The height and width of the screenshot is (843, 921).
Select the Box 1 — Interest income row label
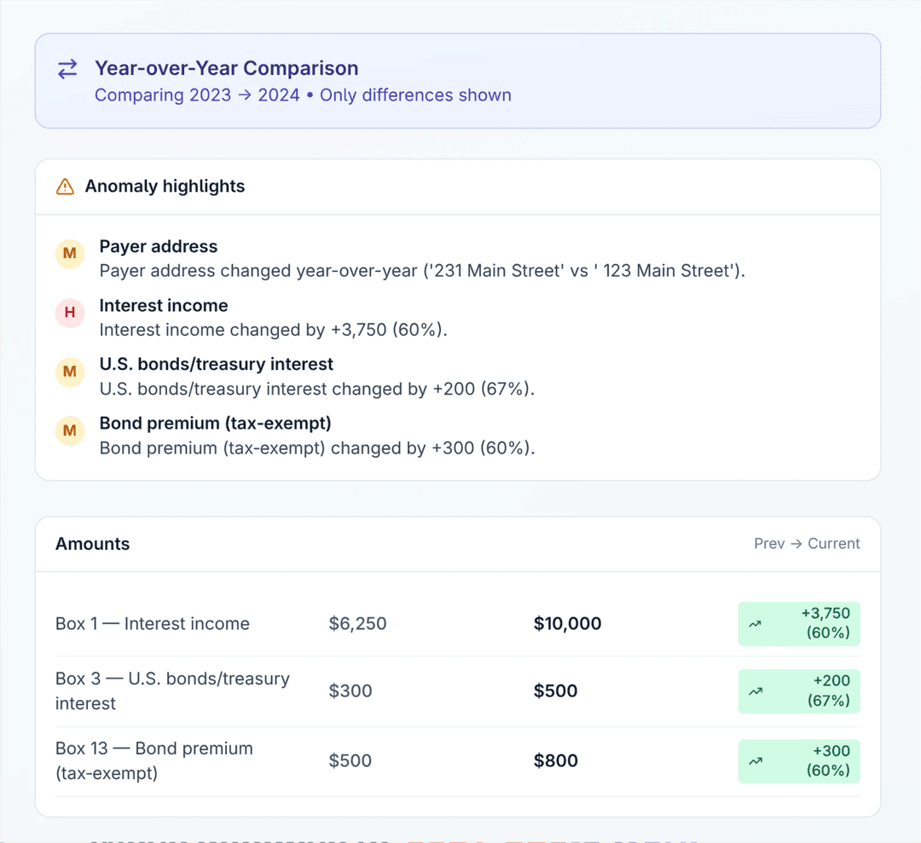pyautogui.click(x=153, y=624)
